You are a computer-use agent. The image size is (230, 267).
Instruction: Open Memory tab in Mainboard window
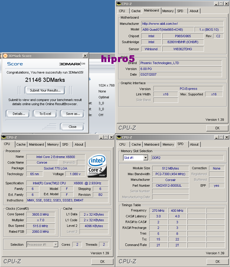(x=168, y=11)
